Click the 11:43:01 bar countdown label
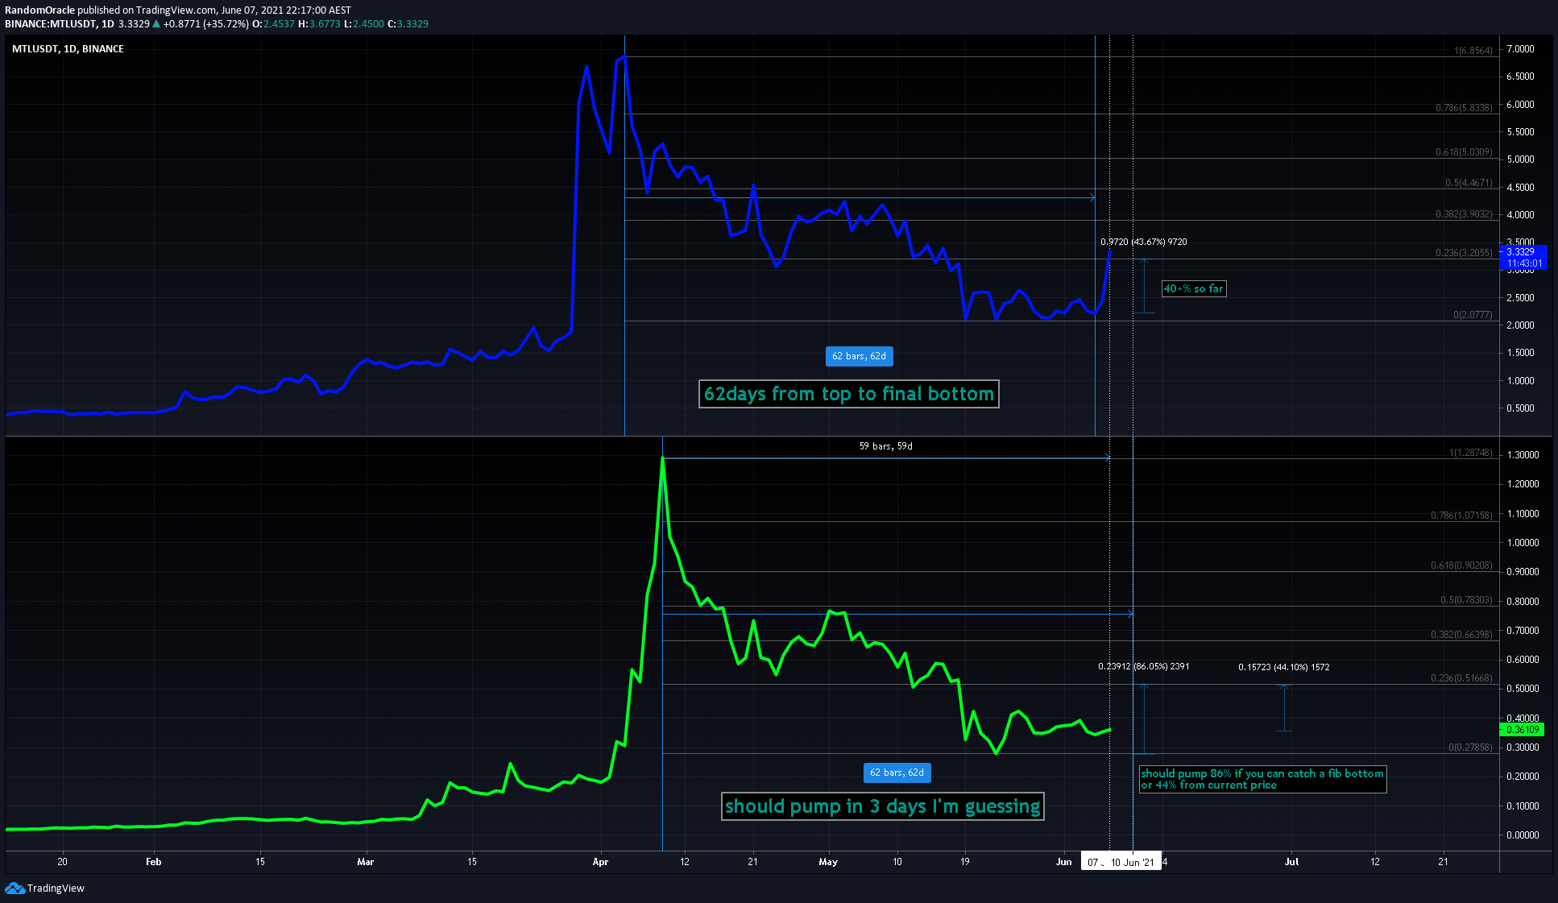This screenshot has height=903, width=1558. click(1523, 263)
